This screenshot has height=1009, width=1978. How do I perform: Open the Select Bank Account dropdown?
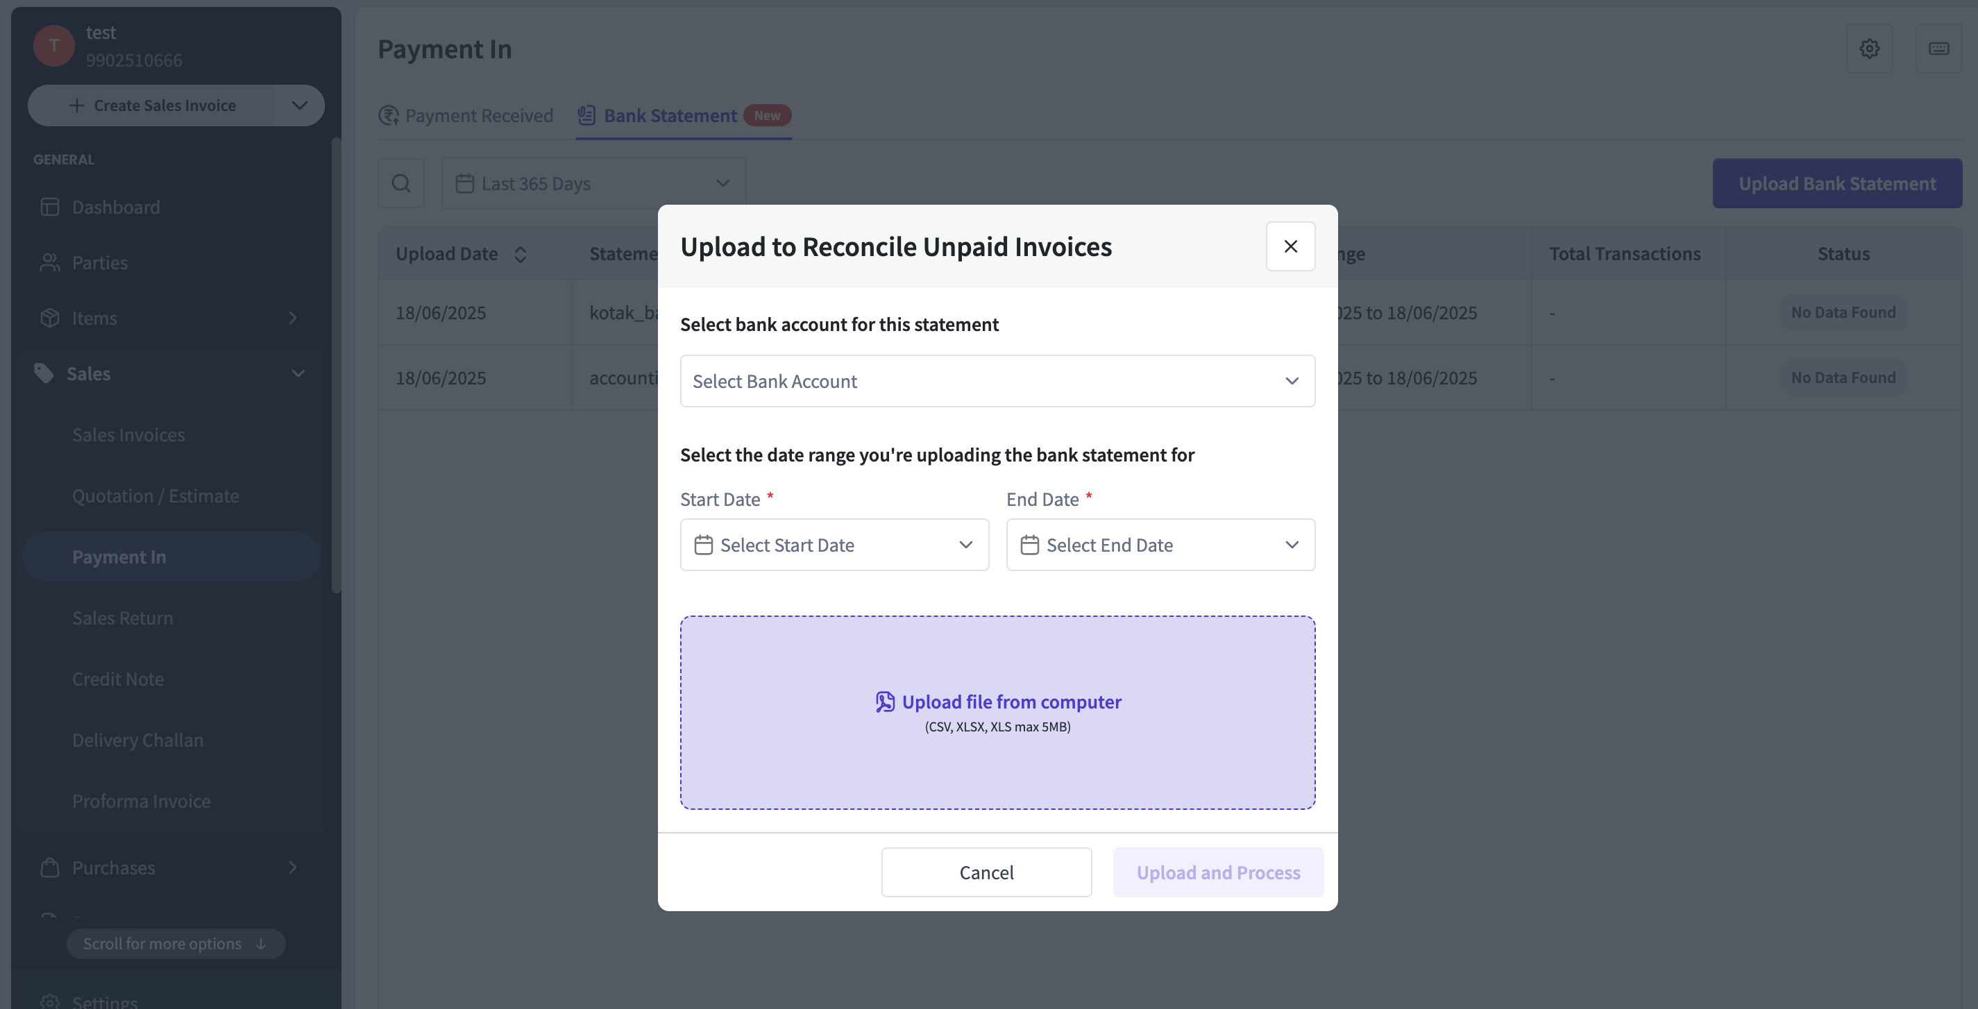coord(997,381)
